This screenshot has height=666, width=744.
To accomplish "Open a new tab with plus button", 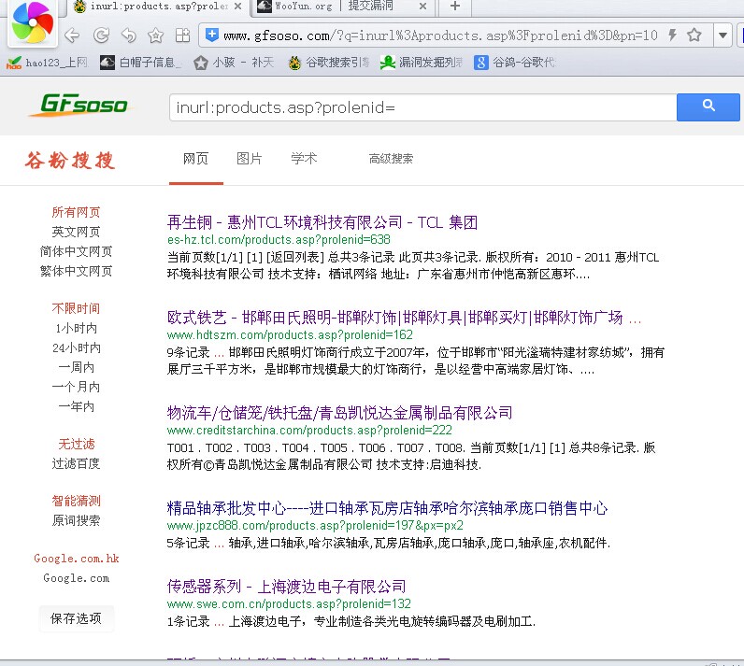I will click(454, 7).
